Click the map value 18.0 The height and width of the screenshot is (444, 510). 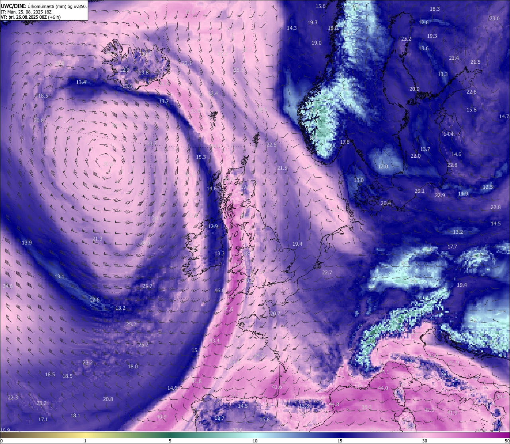(x=133, y=366)
